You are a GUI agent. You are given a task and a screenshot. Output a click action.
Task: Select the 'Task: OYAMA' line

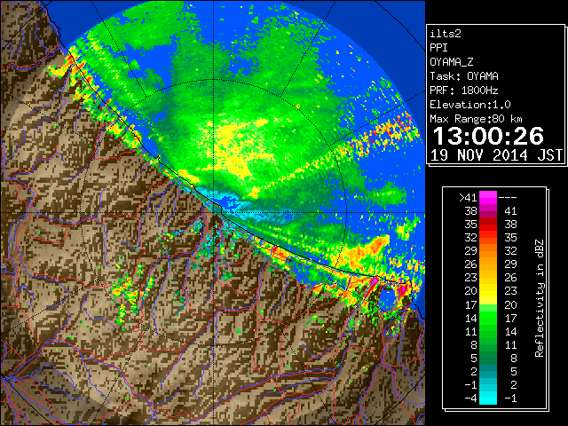tap(464, 76)
